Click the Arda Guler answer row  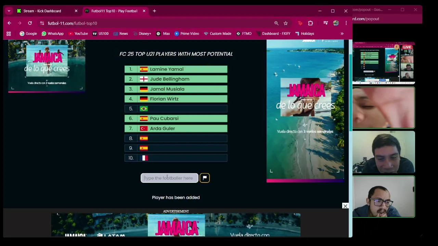(x=176, y=128)
